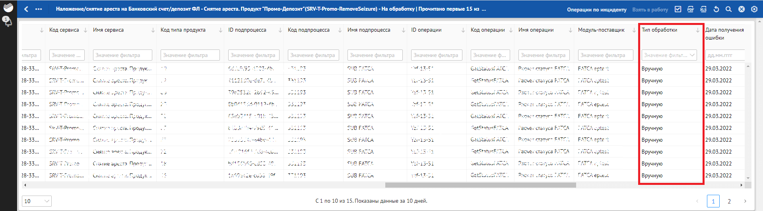The image size is (763, 211).
Task: Go to page 2 of results
Action: pos(729,201)
